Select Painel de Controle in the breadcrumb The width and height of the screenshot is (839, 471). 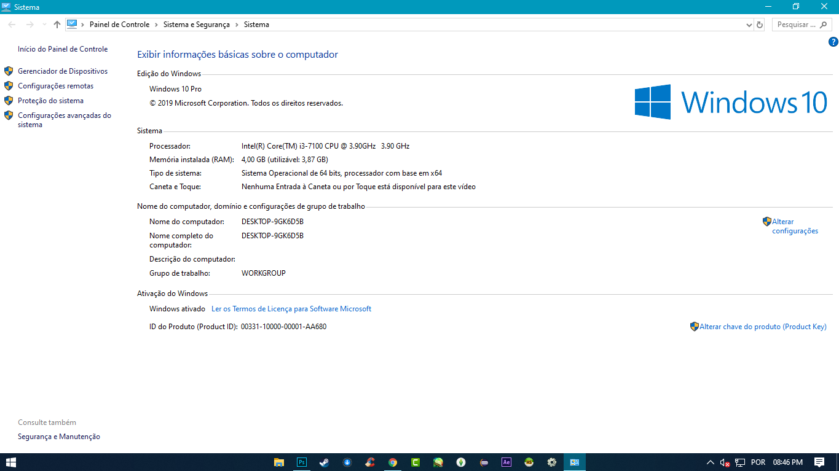click(119, 25)
